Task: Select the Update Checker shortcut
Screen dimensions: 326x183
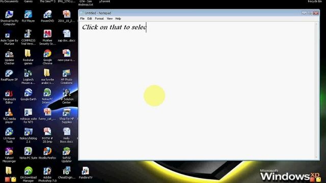Action: click(x=9, y=54)
